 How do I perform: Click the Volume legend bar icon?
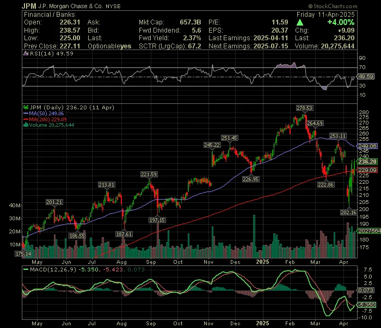[x=26, y=125]
